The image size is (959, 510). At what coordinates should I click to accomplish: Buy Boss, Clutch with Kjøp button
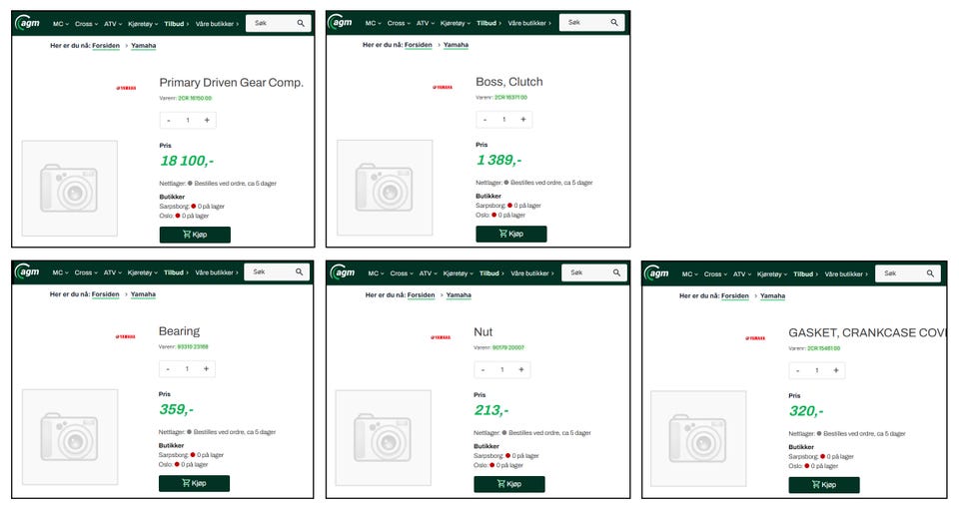coord(511,234)
